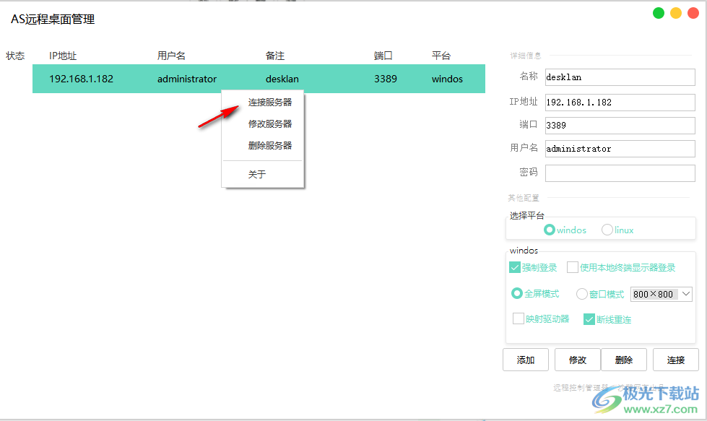The height and width of the screenshot is (421, 707).
Task: Click the windos platform cell in server row
Action: click(x=447, y=79)
